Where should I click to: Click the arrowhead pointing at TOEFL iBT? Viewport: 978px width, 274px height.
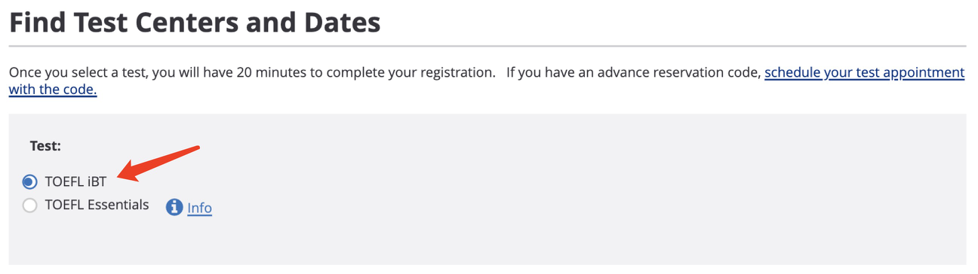tap(128, 172)
